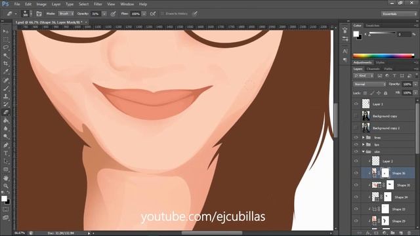420x236 pixels.
Task: Open the layer blend mode Normal dropdown
Action: pos(369,84)
